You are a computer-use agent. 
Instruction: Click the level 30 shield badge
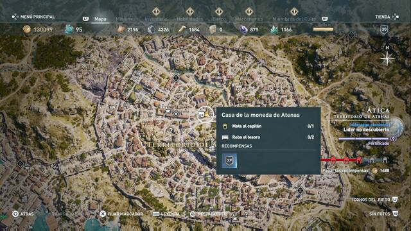tap(384, 30)
